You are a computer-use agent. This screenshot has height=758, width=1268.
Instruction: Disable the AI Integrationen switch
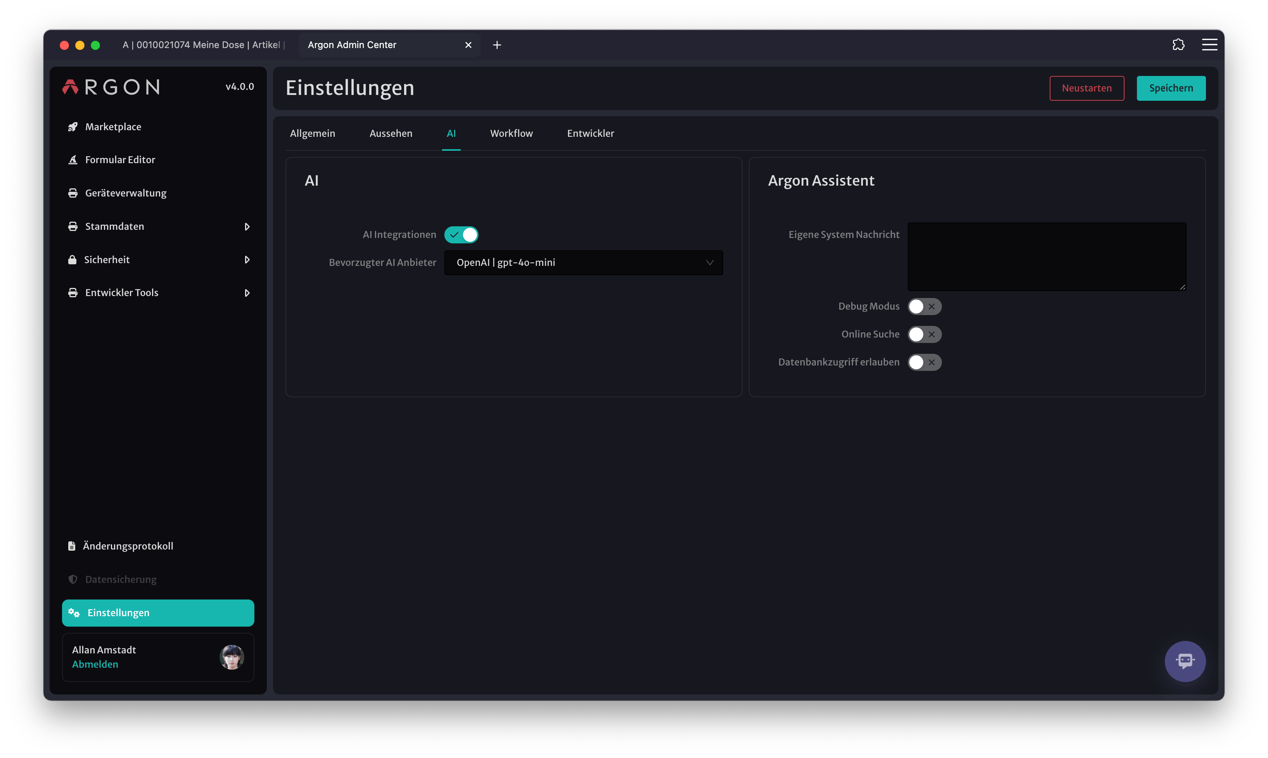[x=461, y=234]
